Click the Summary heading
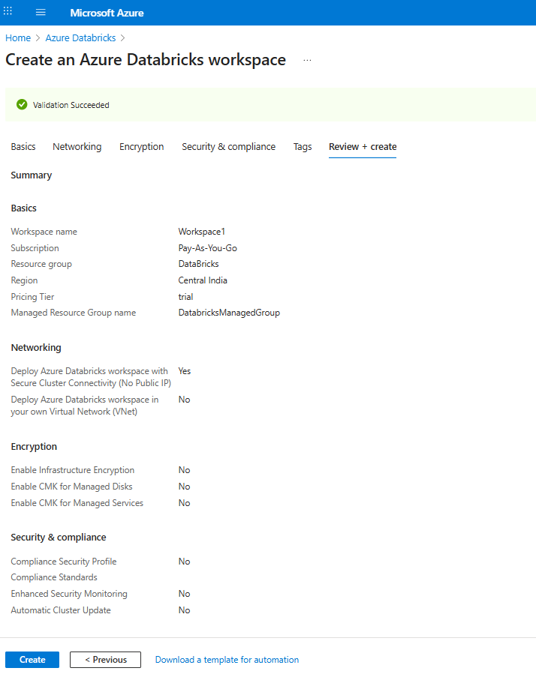 31,175
